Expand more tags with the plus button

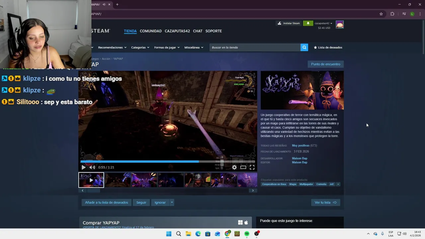338,184
